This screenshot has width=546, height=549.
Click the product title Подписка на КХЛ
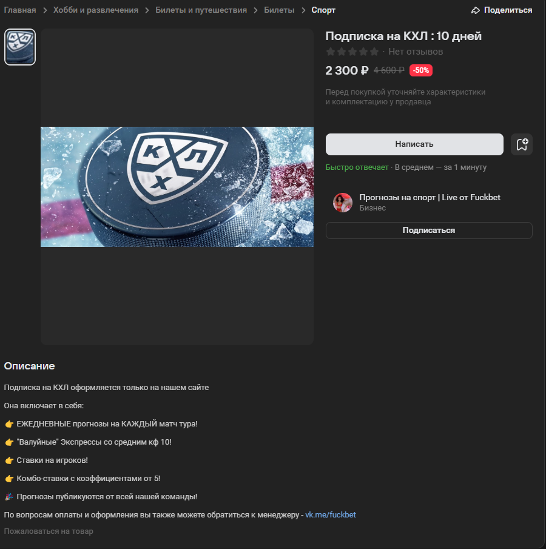coord(403,36)
